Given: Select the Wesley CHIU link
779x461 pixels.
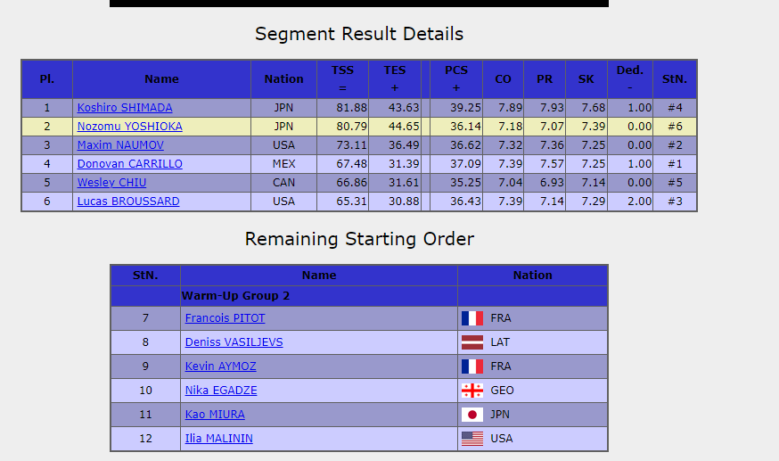Looking at the screenshot, I should (111, 183).
